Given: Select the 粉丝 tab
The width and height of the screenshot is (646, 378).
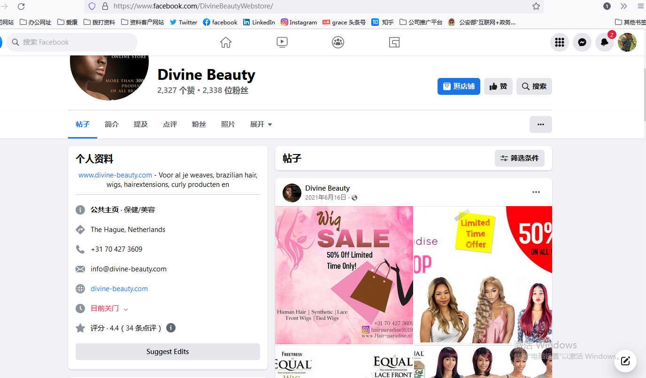Looking at the screenshot, I should (x=199, y=124).
